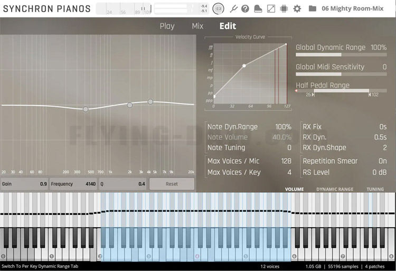This screenshot has width=396, height=271.
Task: Click the 1.05 GB memory status
Action: click(x=313, y=266)
